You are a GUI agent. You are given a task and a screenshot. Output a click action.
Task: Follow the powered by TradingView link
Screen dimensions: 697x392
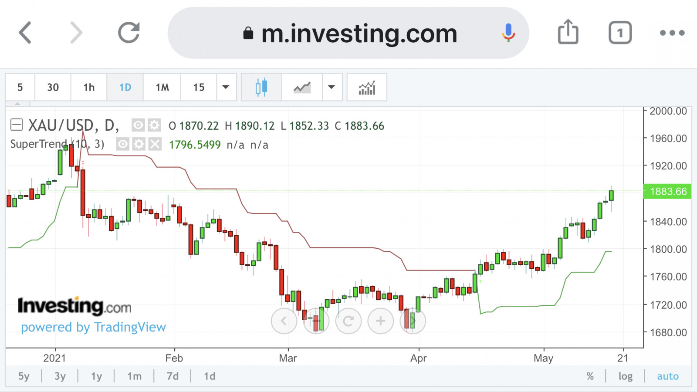93,327
